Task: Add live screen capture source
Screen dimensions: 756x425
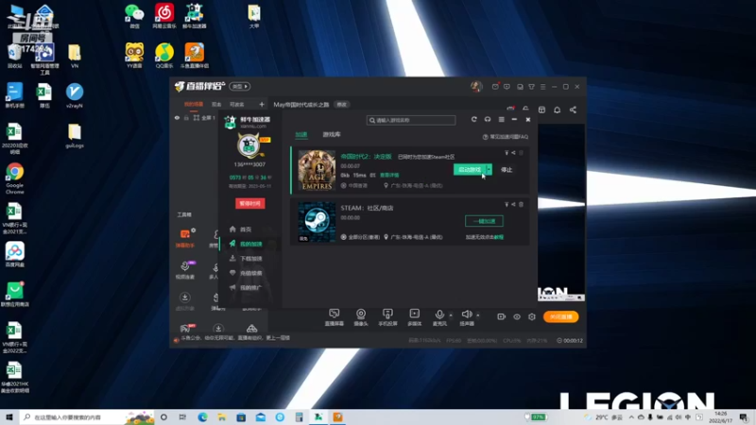Action: (335, 317)
